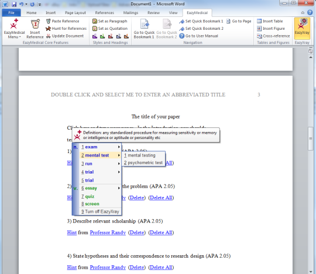The height and width of the screenshot is (274, 316).
Task: Click the fourth blue heading style icon
Action: (x=118, y=36)
